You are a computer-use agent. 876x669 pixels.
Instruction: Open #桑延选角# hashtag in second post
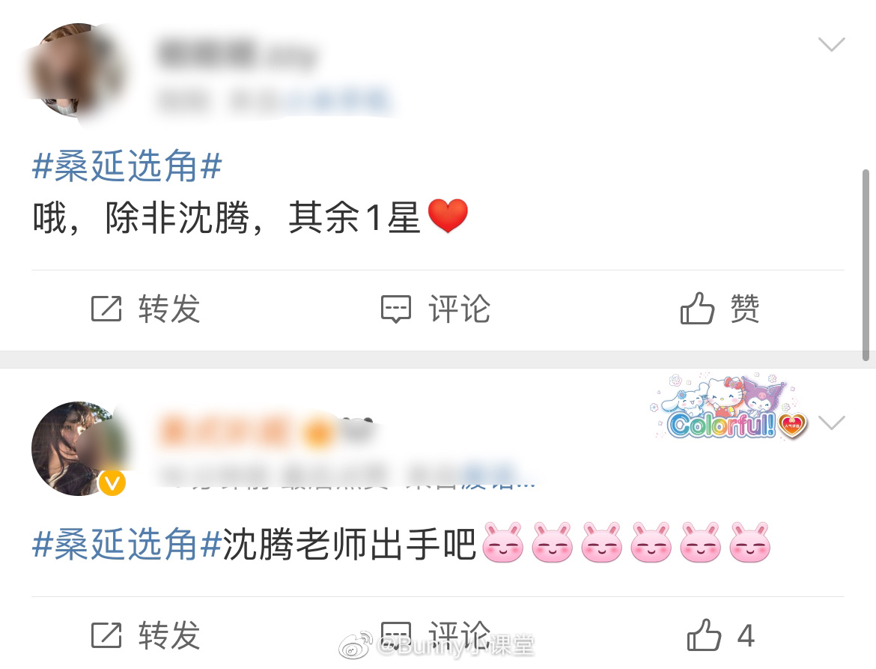pyautogui.click(x=127, y=545)
